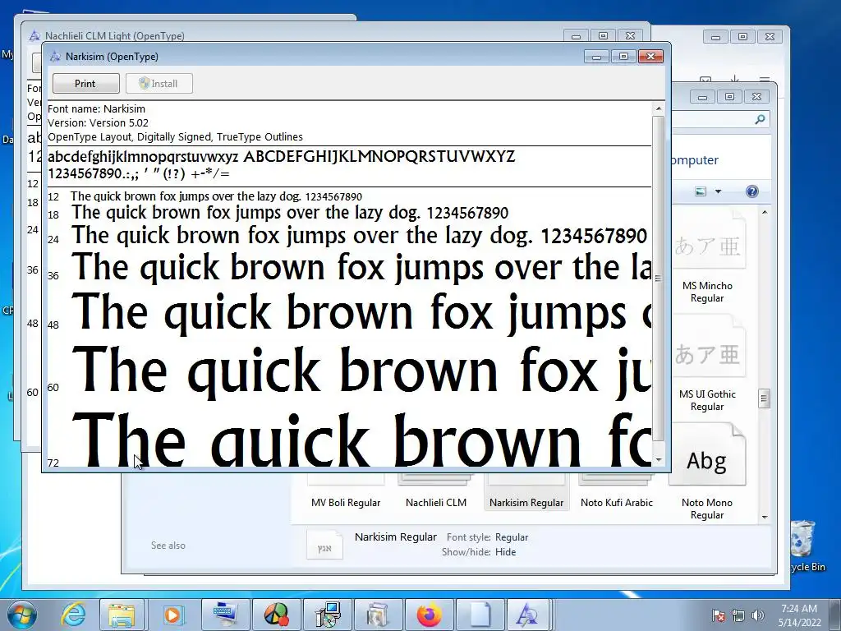
Task: Minimize the Fonts explorer window
Action: click(x=702, y=97)
